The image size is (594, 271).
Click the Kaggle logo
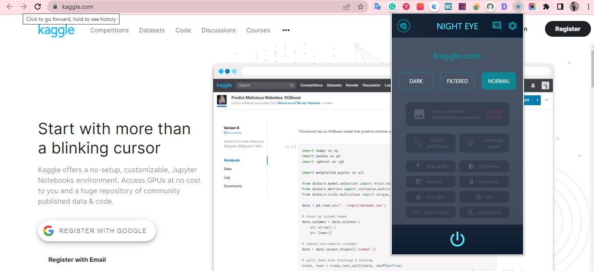click(56, 30)
